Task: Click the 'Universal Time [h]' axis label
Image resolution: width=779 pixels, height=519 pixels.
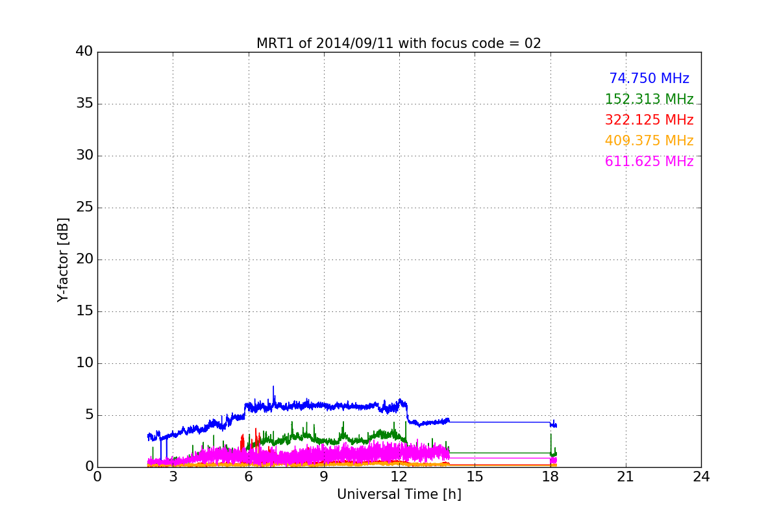Action: point(399,494)
